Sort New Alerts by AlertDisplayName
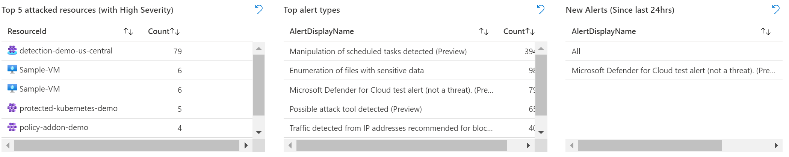789x157 pixels. (766, 31)
